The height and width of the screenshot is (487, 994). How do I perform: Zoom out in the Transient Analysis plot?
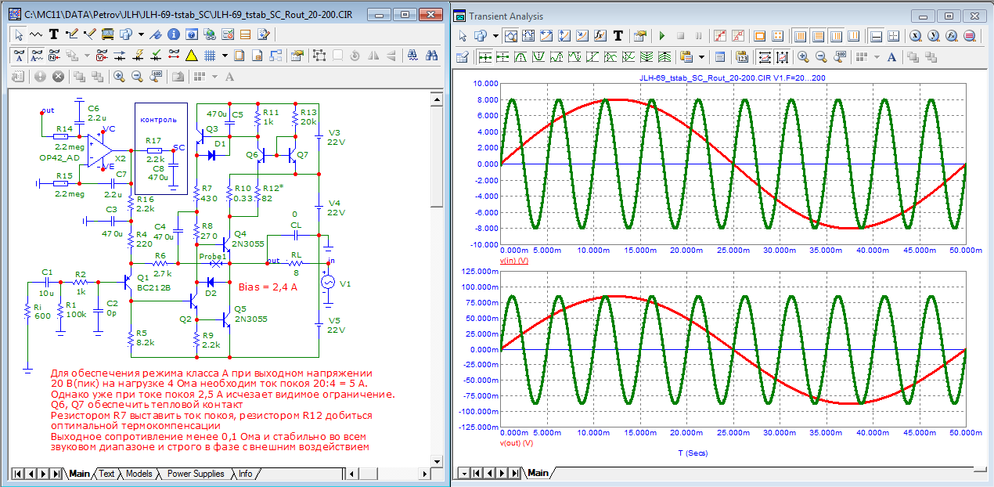point(821,56)
